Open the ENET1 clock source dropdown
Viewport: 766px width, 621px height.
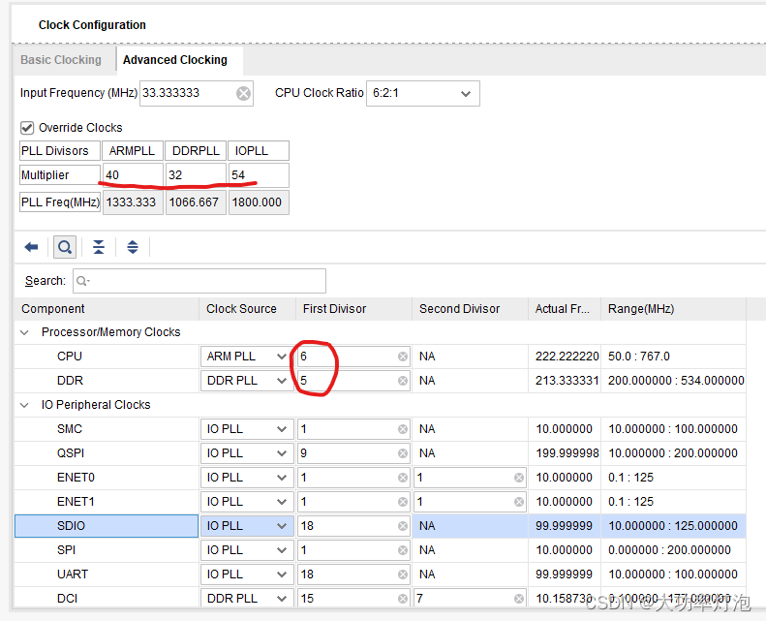247,502
